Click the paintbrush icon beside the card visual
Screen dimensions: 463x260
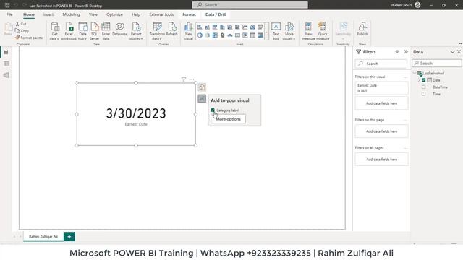[x=202, y=87]
